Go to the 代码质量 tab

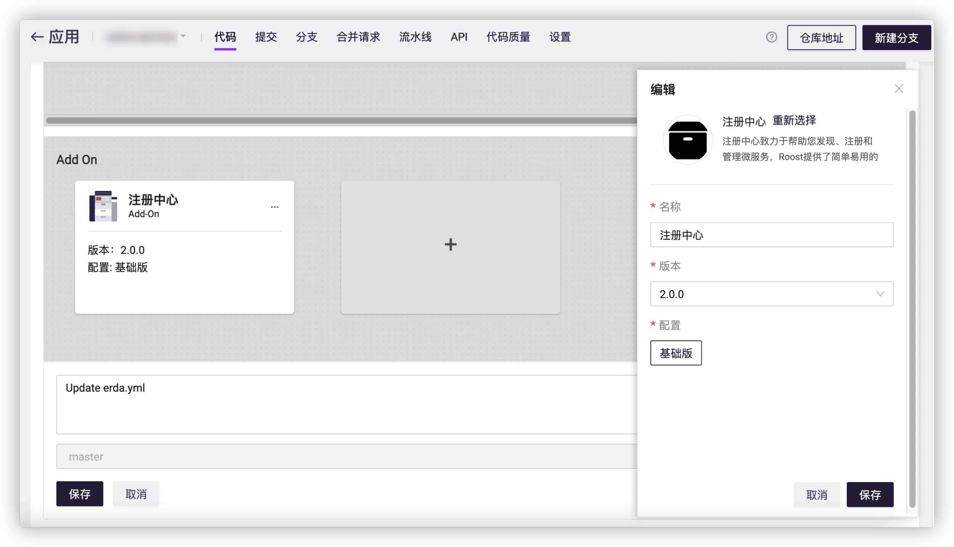(x=508, y=37)
